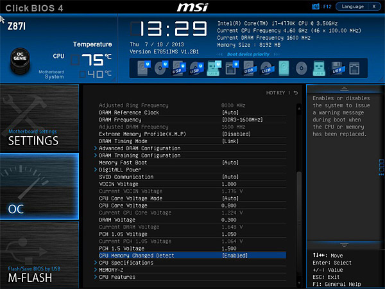Screen dimensions: 385x289
Task: Click the small squares icon on right edge
Action: pyautogui.click(x=381, y=167)
